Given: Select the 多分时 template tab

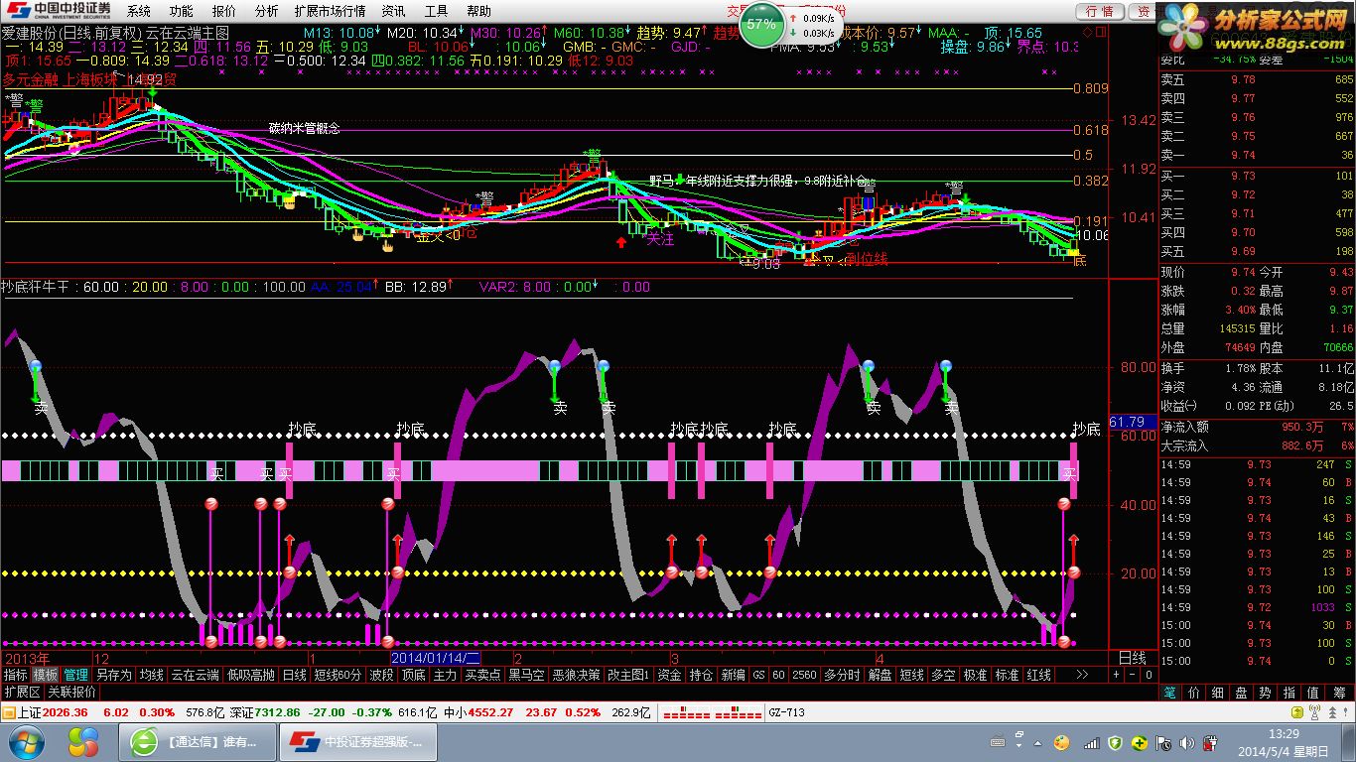Looking at the screenshot, I should (x=843, y=675).
